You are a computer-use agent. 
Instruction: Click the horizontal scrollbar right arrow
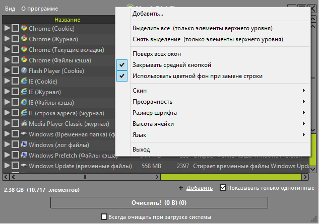click(305, 177)
